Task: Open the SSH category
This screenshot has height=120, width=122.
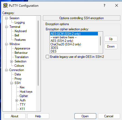Action: (x=18, y=83)
